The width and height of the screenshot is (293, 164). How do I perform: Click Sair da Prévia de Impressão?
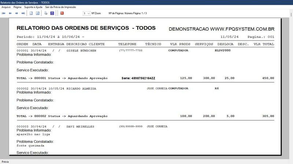point(60,7)
